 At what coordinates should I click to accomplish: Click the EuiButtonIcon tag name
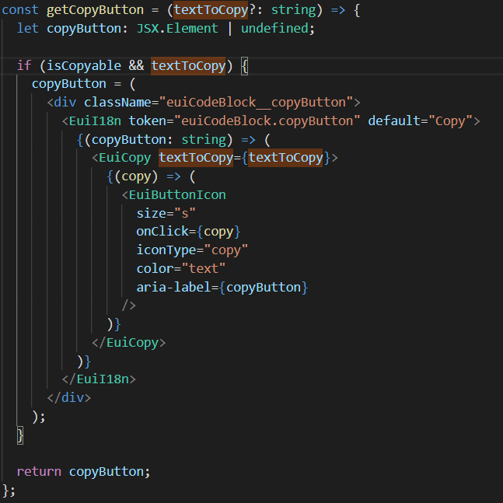pyautogui.click(x=177, y=194)
